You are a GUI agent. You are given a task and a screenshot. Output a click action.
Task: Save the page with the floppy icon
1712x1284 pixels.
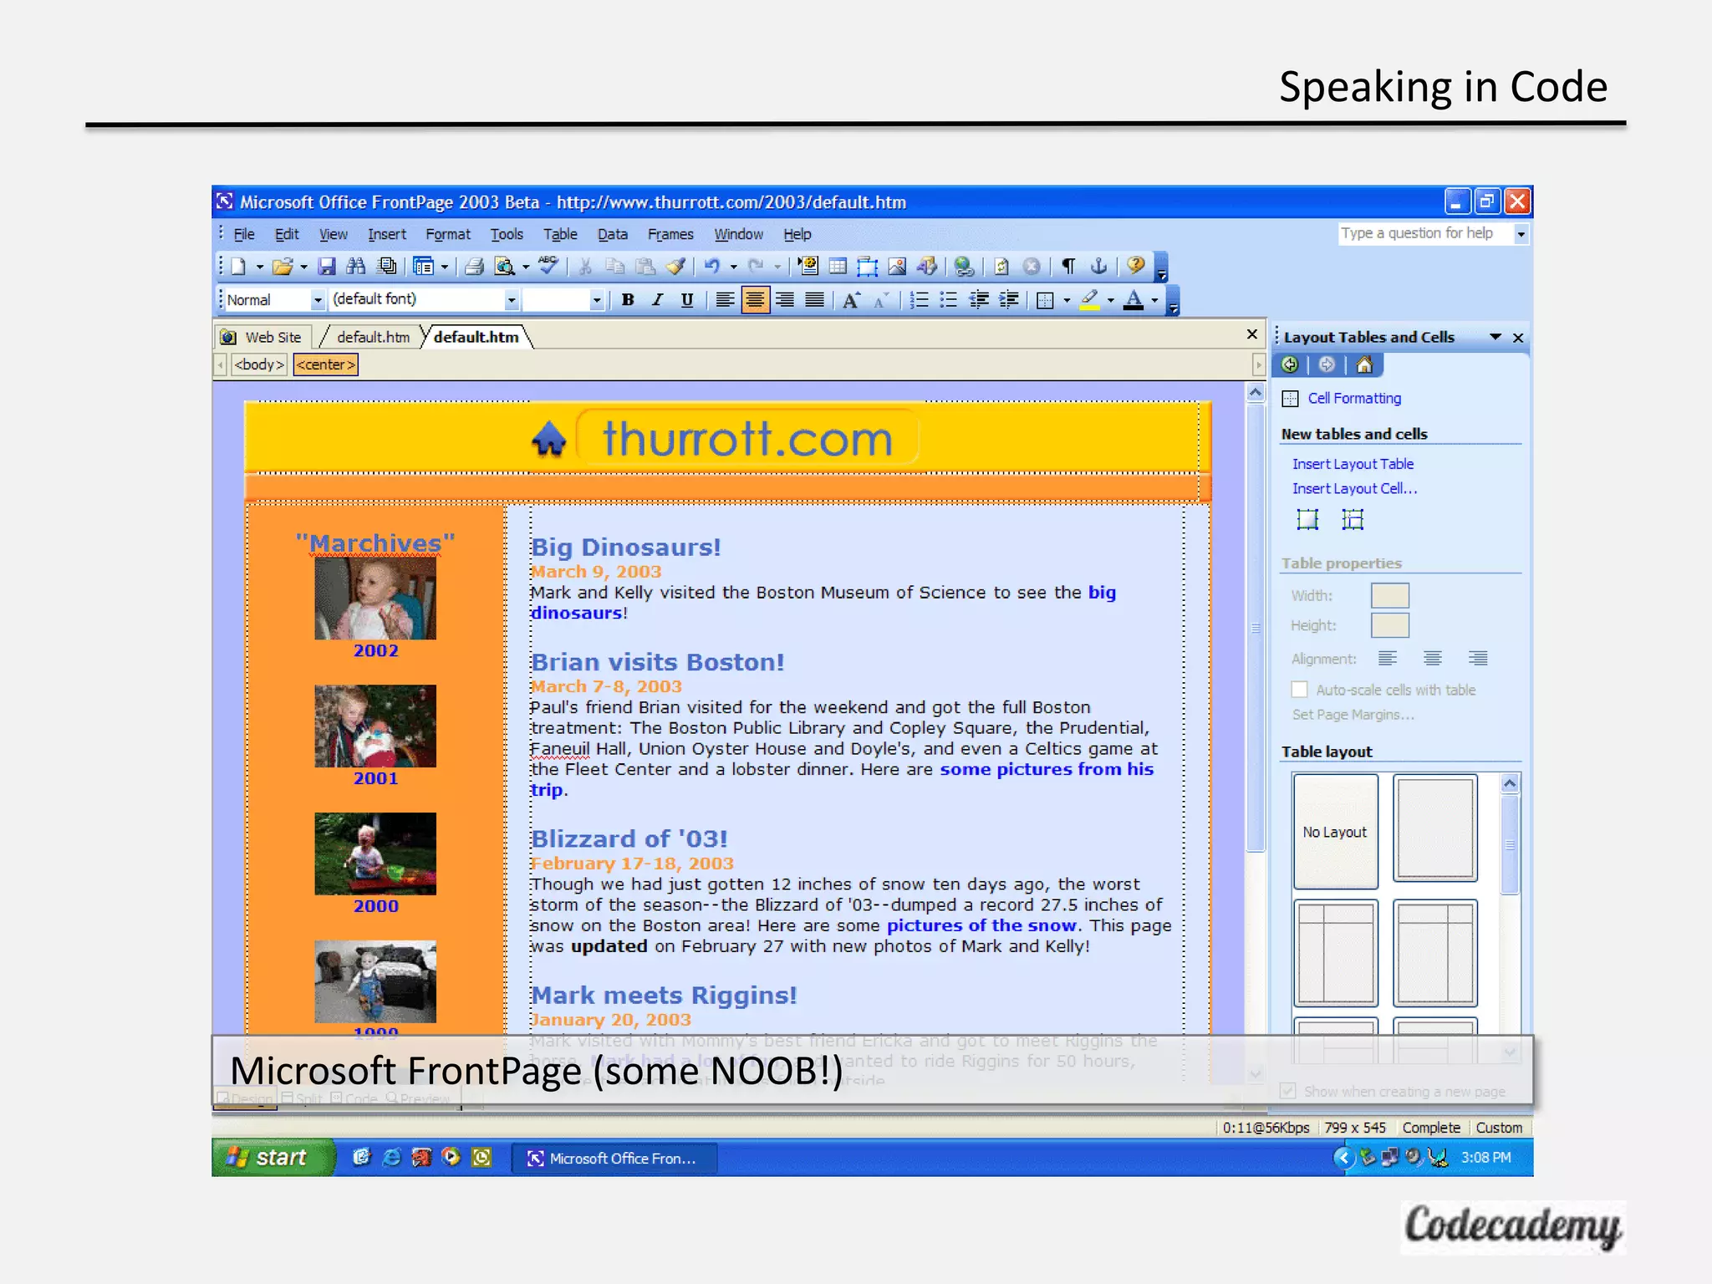(327, 267)
